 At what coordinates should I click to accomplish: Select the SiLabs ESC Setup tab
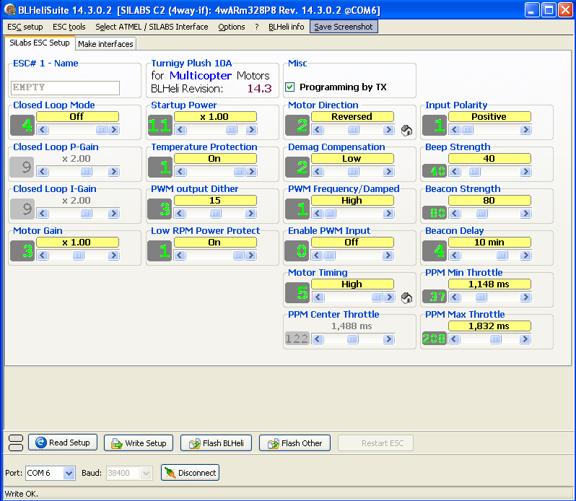tap(39, 43)
